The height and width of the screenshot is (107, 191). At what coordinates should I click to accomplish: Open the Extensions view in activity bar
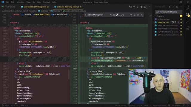(x=187, y=28)
